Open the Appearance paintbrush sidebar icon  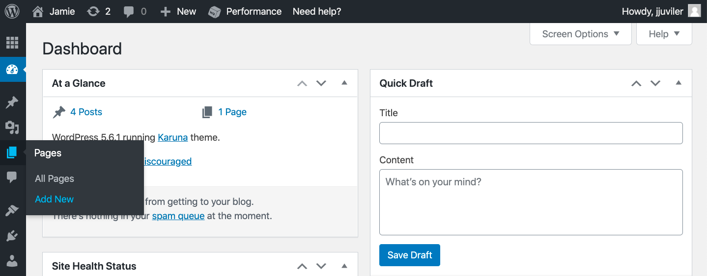coord(12,211)
